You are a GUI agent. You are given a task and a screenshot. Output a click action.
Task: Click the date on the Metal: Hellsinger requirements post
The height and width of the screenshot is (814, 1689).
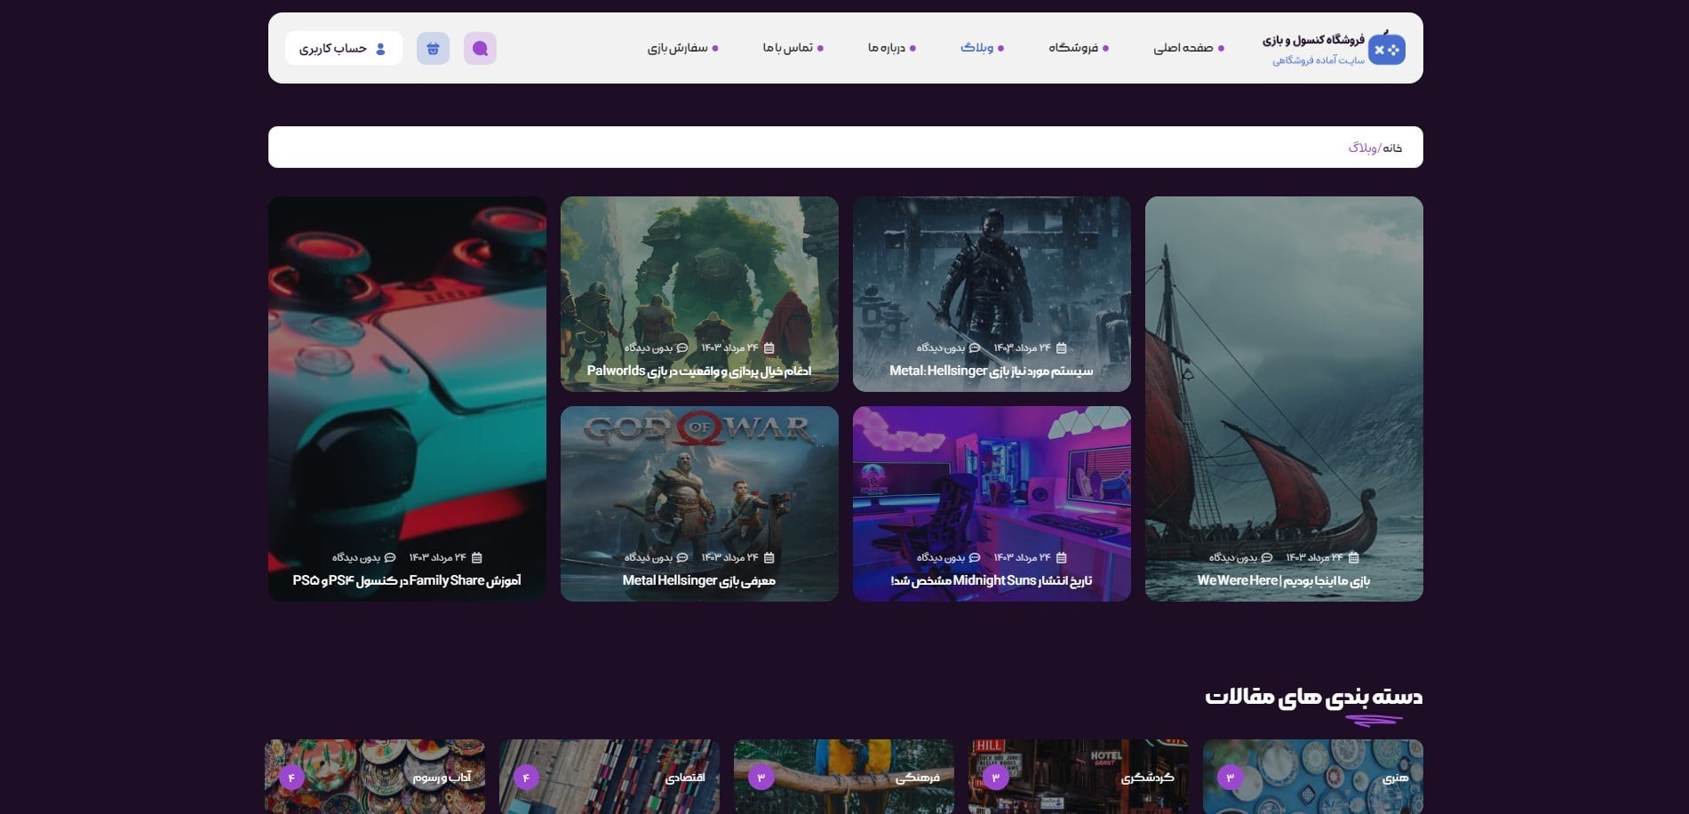[x=1023, y=347]
